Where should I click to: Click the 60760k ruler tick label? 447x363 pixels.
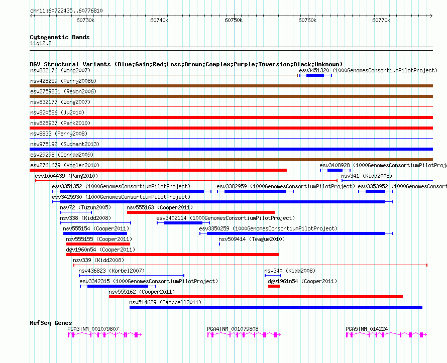307,20
